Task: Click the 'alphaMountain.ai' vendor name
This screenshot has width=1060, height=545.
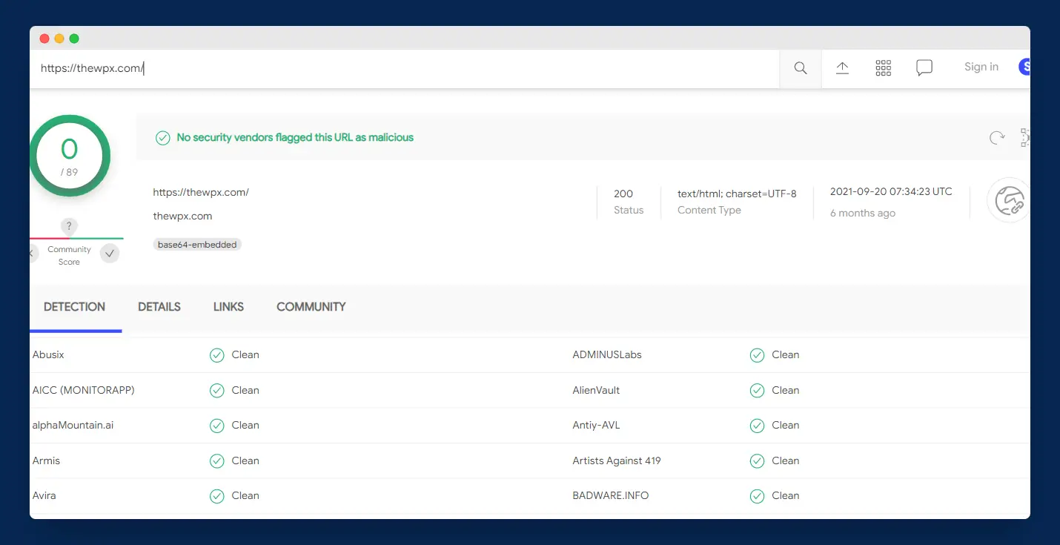Action: pos(73,426)
